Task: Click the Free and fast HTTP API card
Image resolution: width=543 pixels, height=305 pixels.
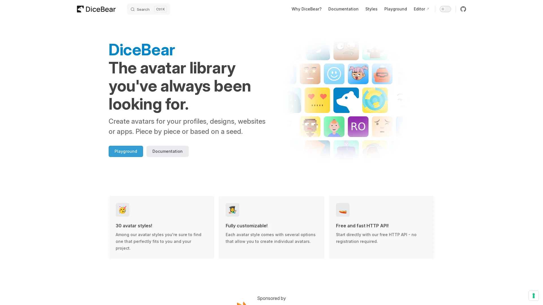Action: click(382, 227)
